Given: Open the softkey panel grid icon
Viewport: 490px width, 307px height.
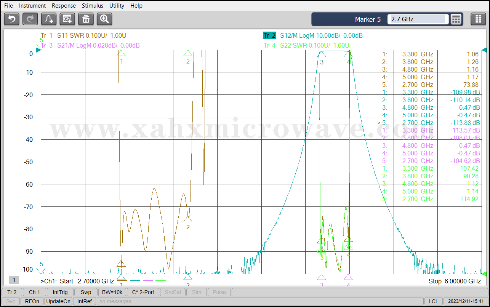Looking at the screenshot, I should tap(478, 19).
